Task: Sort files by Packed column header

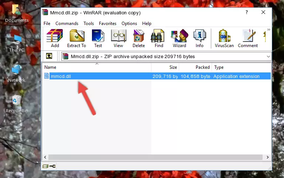Action: click(195, 67)
